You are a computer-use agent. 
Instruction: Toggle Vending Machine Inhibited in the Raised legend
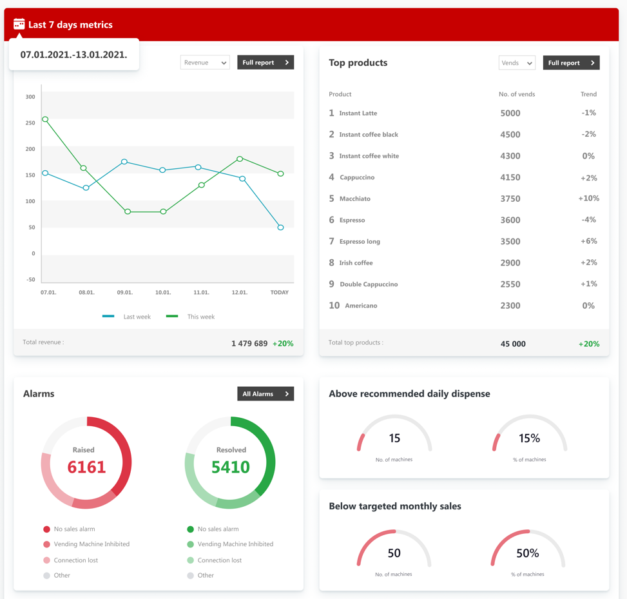click(46, 544)
